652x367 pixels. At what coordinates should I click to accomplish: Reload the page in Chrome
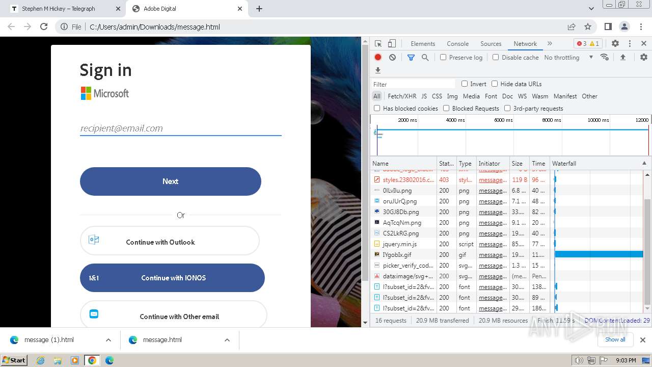[44, 27]
